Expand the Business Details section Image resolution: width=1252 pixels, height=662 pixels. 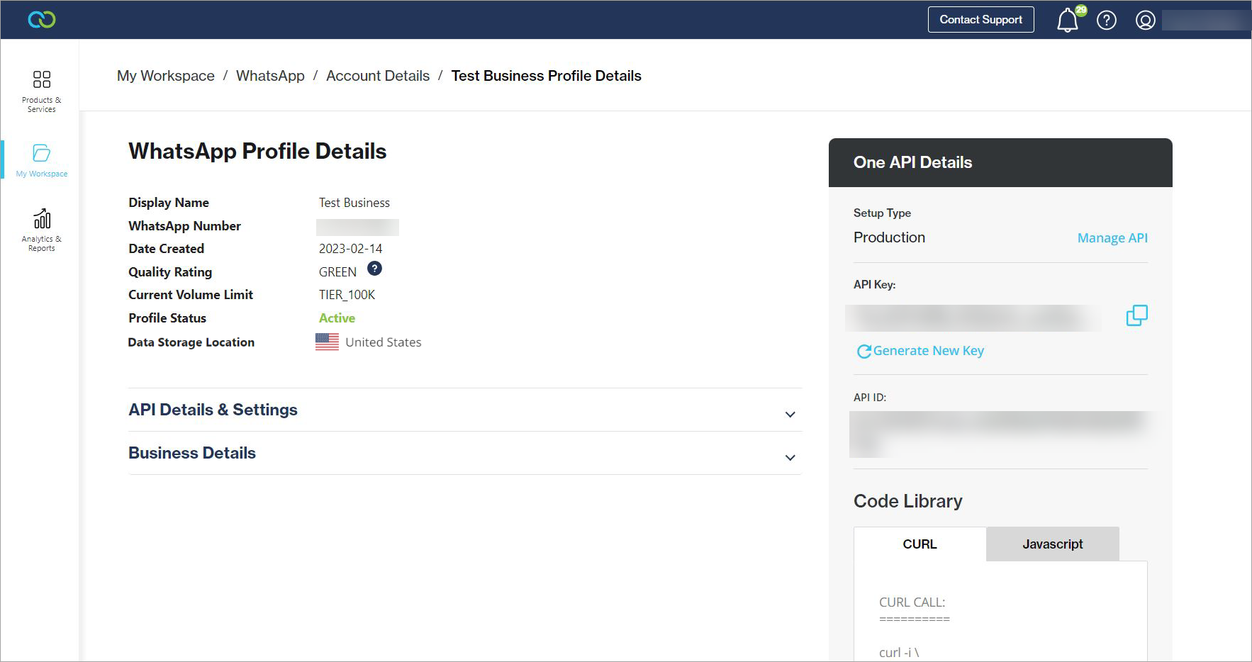[790, 458]
